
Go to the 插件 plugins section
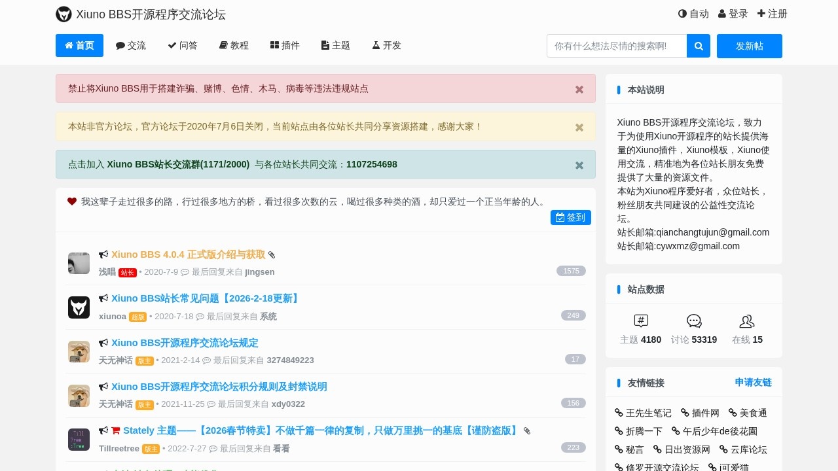point(285,46)
